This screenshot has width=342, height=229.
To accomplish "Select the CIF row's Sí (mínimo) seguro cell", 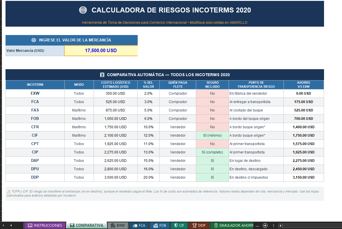I will (x=212, y=135).
